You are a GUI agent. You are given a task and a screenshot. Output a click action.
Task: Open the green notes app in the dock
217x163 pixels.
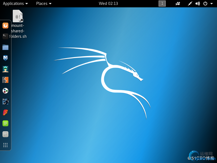pos(5,123)
